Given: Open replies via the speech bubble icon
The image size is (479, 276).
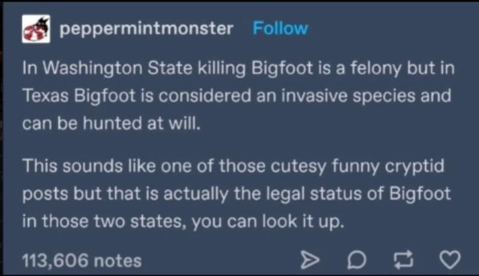Looking at the screenshot, I should (x=356, y=260).
